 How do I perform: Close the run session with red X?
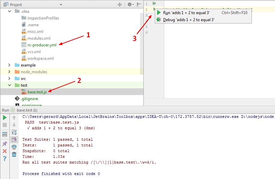5,151
